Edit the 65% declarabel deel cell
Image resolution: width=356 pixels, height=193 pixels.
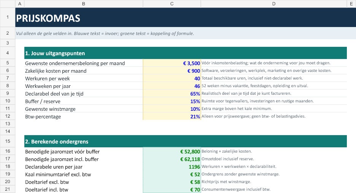pos(172,93)
